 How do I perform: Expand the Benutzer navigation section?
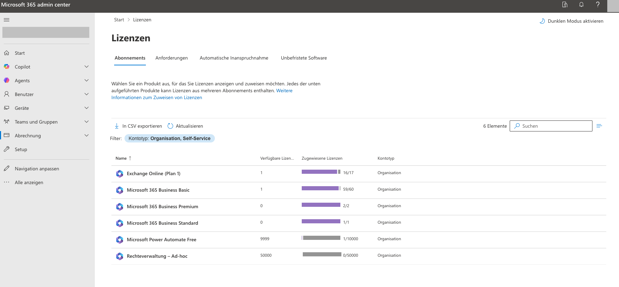87,94
